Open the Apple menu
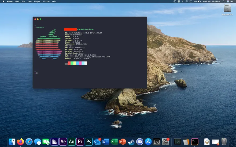The width and height of the screenshot is (236, 147). (x=3, y=2)
